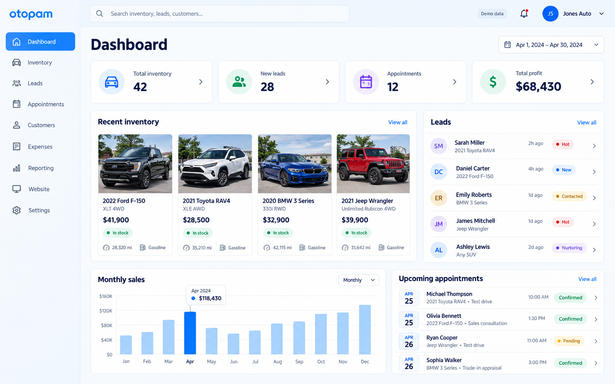The image size is (615, 384).
Task: Click the search magnifier icon
Action: tap(100, 14)
